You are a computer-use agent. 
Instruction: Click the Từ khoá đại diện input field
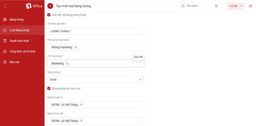tap(95, 31)
